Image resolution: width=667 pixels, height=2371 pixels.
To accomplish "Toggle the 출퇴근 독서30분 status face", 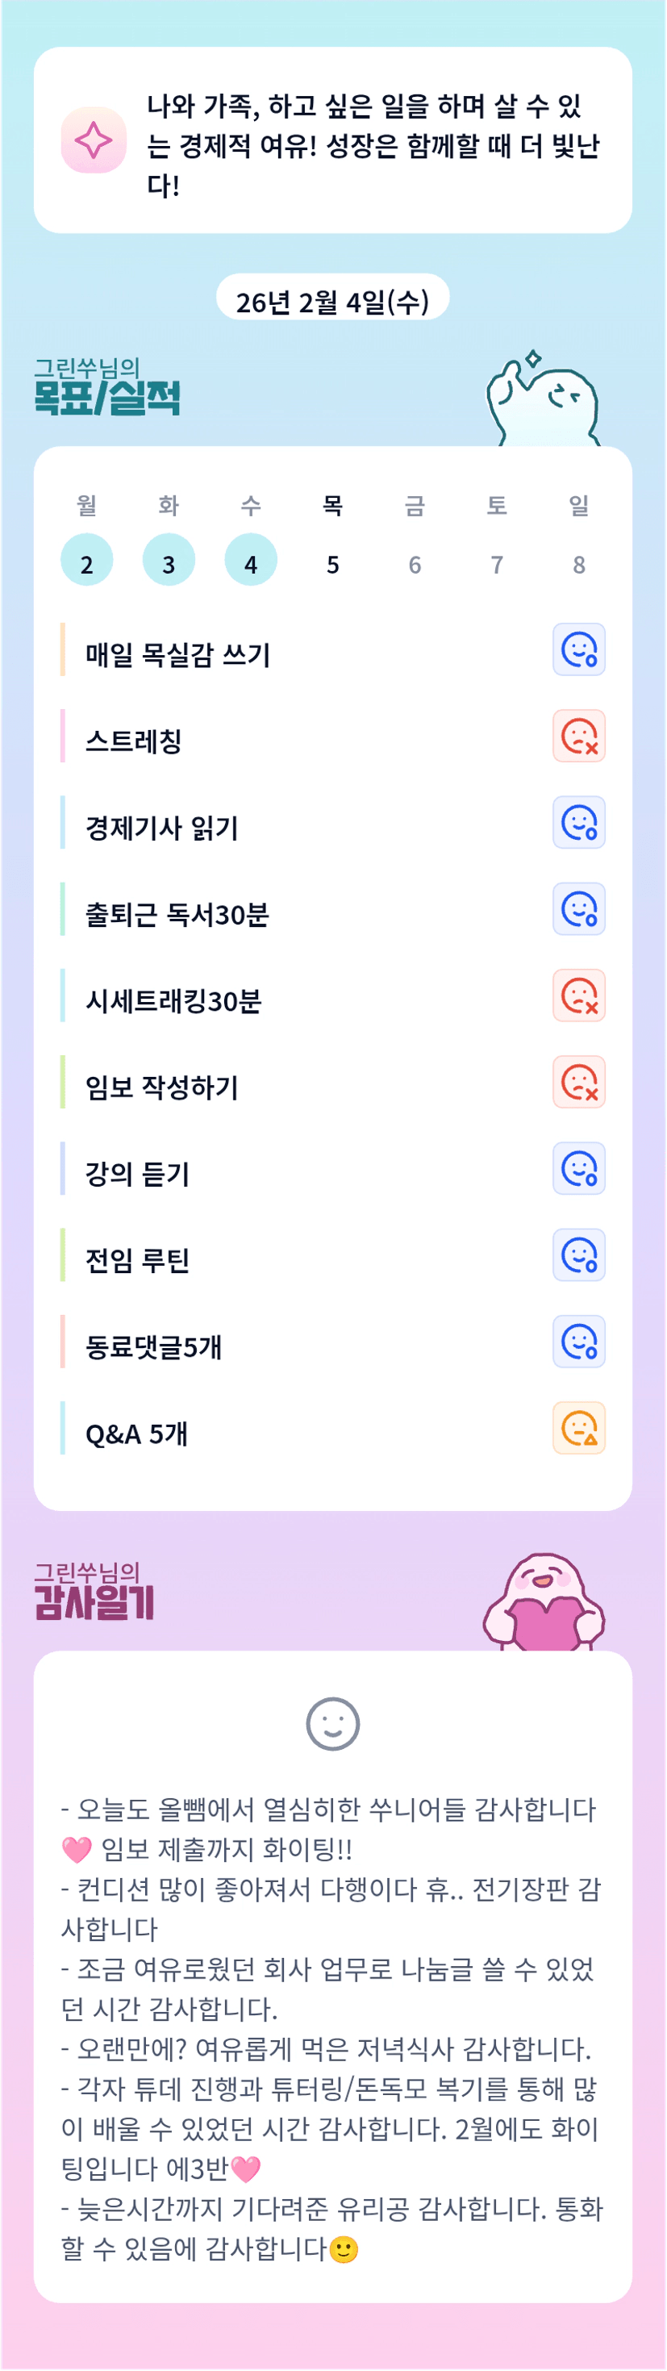I will tap(578, 909).
